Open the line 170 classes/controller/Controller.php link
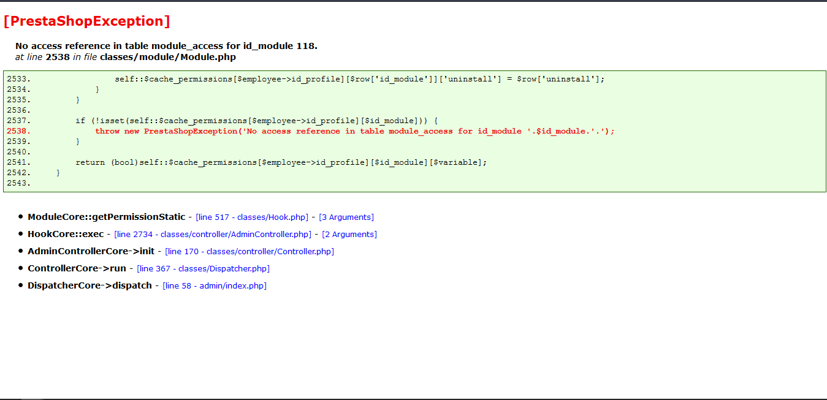 (x=250, y=252)
